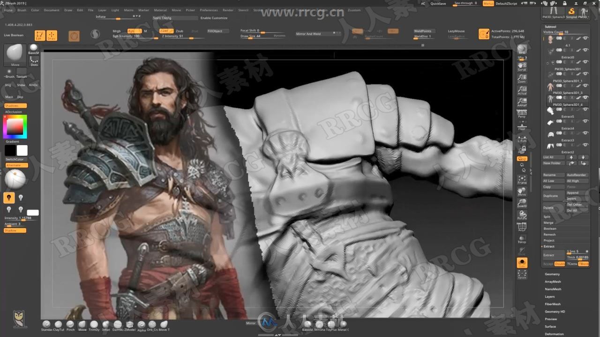The image size is (600, 337).
Task: Select the SkinShade material at bottom shelf
Action: click(x=319, y=326)
